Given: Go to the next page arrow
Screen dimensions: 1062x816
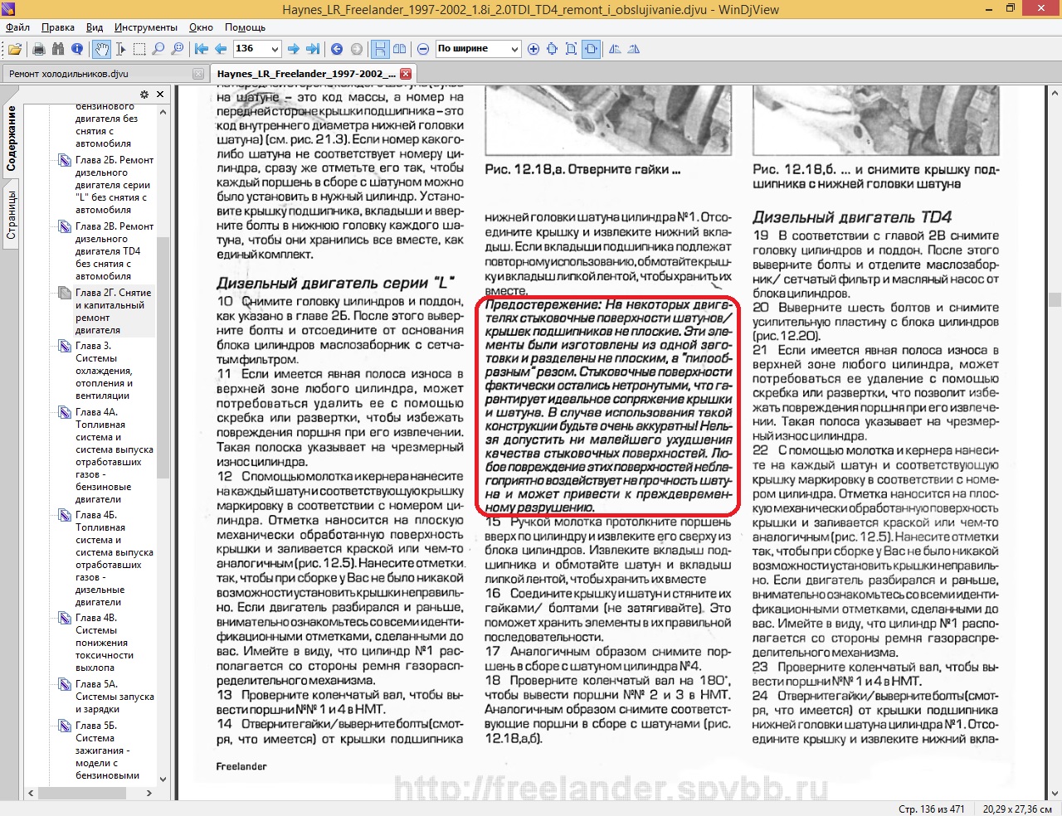Looking at the screenshot, I should click(x=294, y=49).
